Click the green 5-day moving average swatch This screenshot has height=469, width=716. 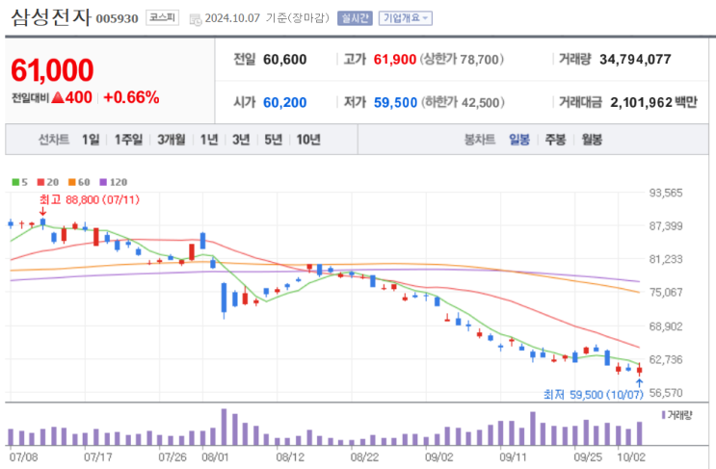(x=15, y=182)
